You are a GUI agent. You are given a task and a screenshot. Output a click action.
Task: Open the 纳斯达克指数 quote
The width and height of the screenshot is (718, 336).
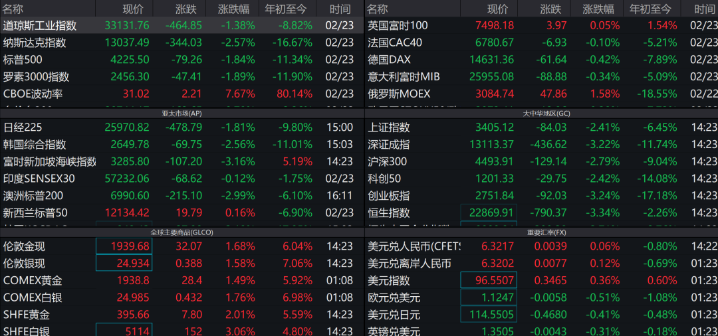(x=35, y=42)
